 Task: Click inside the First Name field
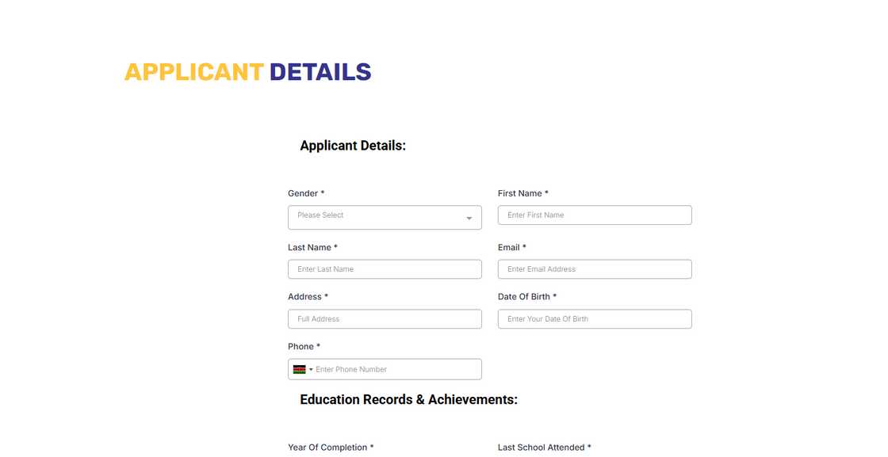click(x=595, y=215)
